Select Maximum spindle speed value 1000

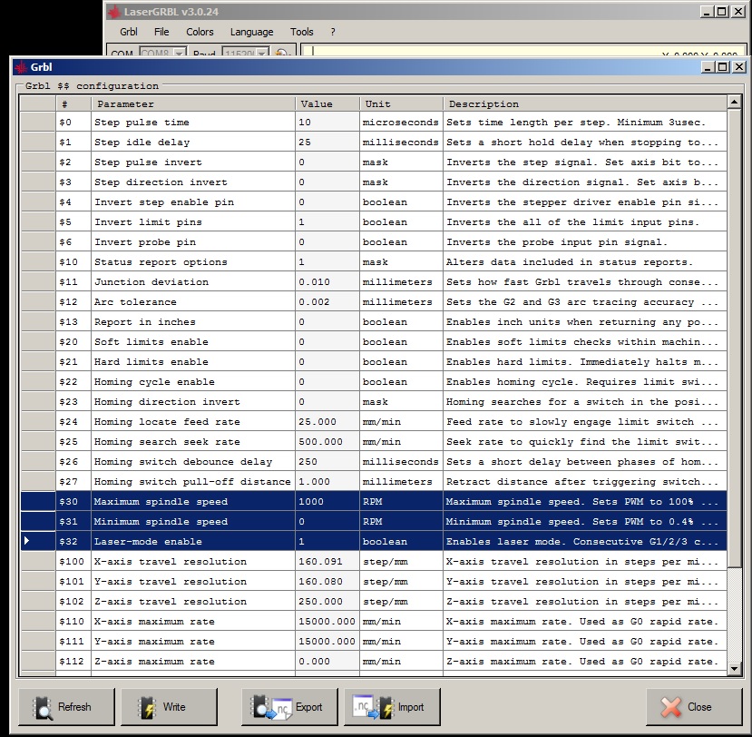[x=327, y=502]
